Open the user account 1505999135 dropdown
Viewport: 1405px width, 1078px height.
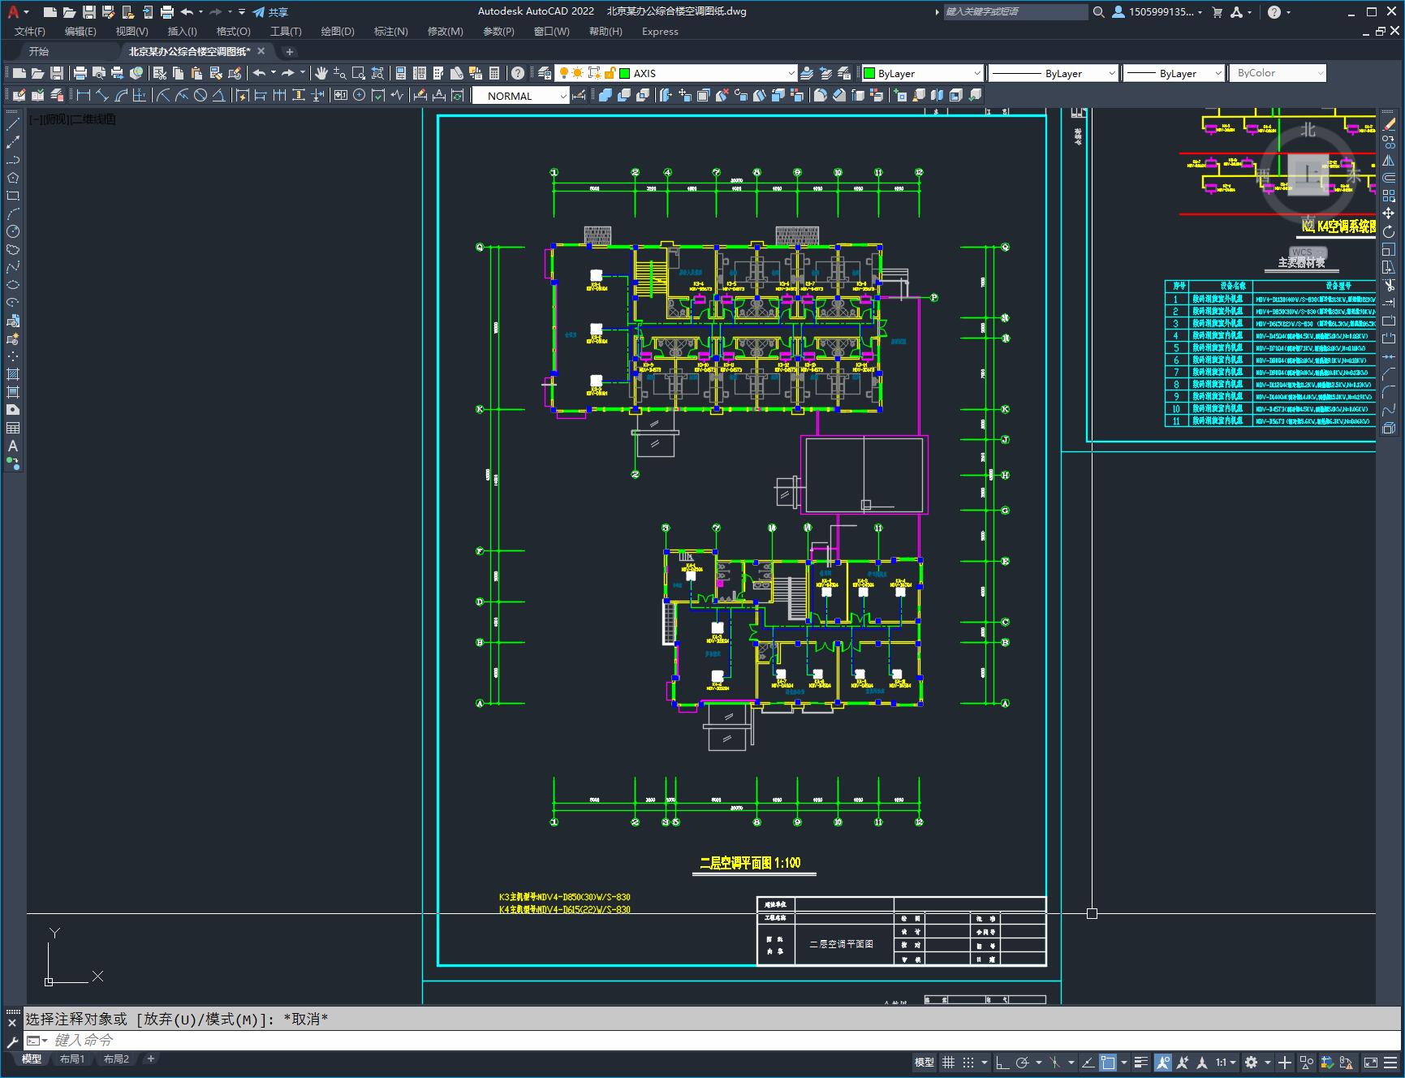[x=1157, y=12]
